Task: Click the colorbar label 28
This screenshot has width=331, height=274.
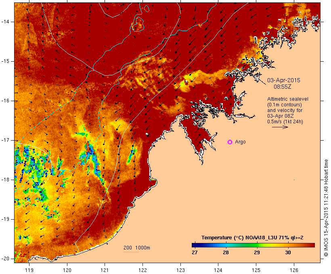Action: point(226,252)
